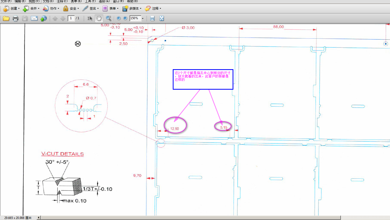Image resolution: width=390 pixels, height=220 pixels.
Task: Click the horizontal scrollbar at bottom
Action: pos(191,218)
